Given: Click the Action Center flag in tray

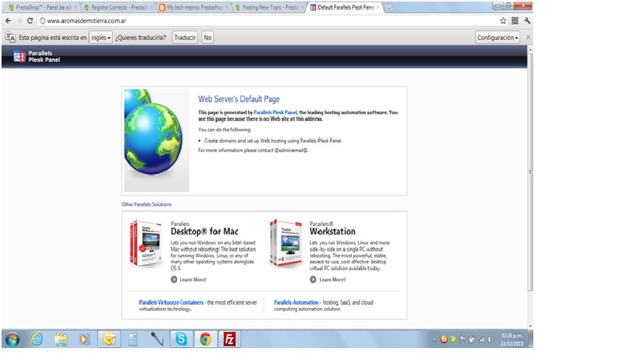Looking at the screenshot, I should [463, 340].
